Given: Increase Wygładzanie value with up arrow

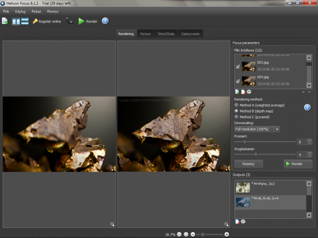Looking at the screenshot, I should (309, 153).
